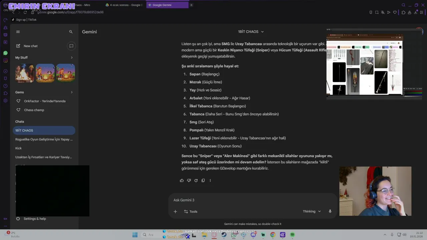Open the browser downloads icon
The height and width of the screenshot is (240, 427).
[x=416, y=12]
